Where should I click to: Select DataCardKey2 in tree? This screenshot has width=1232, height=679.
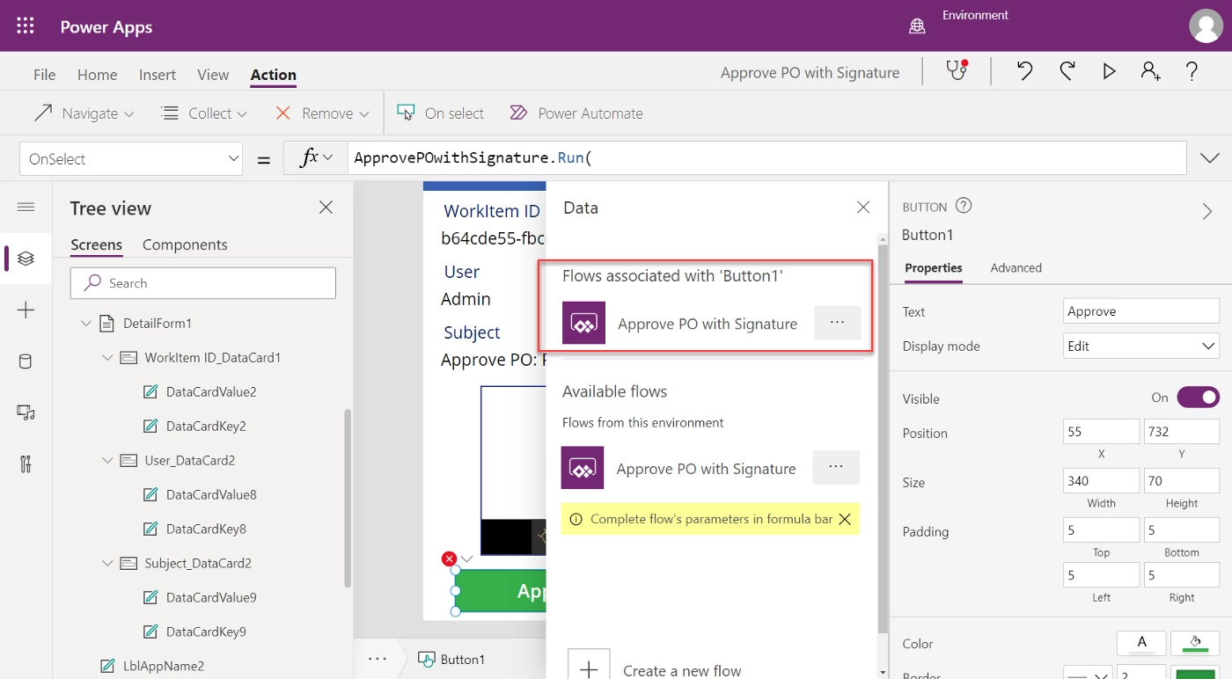[x=206, y=426]
